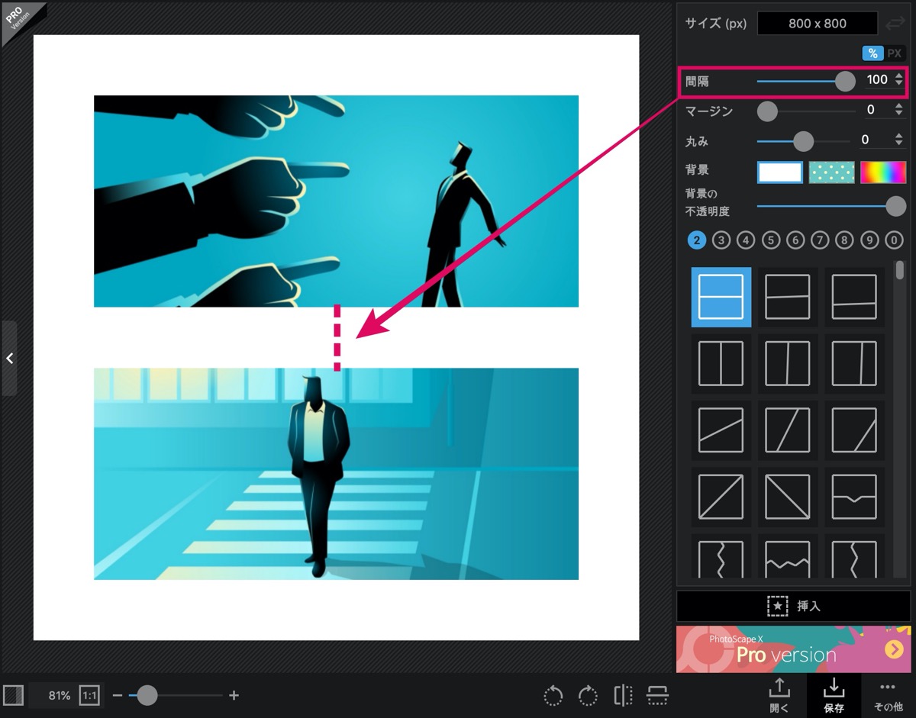
Task: Select the 8-photo layout count
Action: coord(844,240)
